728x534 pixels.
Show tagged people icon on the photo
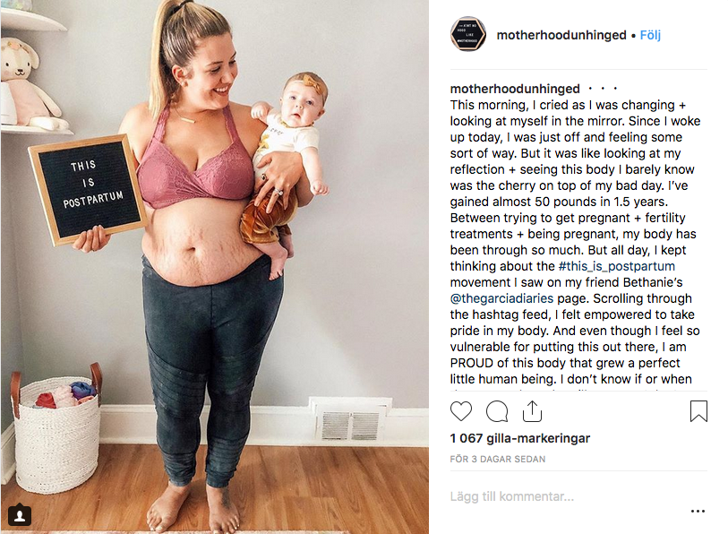(x=20, y=516)
